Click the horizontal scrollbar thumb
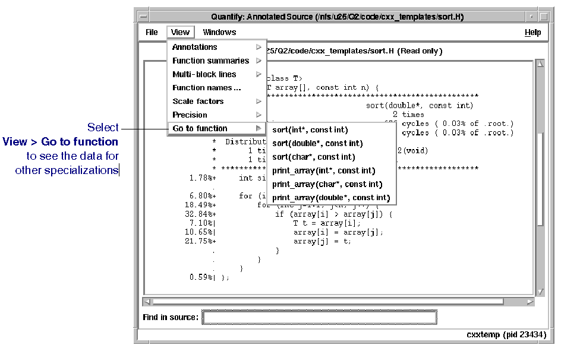561x348 pixels. point(328,302)
